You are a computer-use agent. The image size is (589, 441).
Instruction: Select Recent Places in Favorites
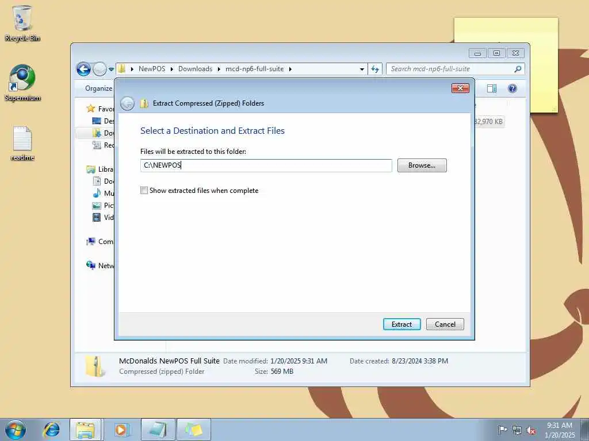coord(104,145)
